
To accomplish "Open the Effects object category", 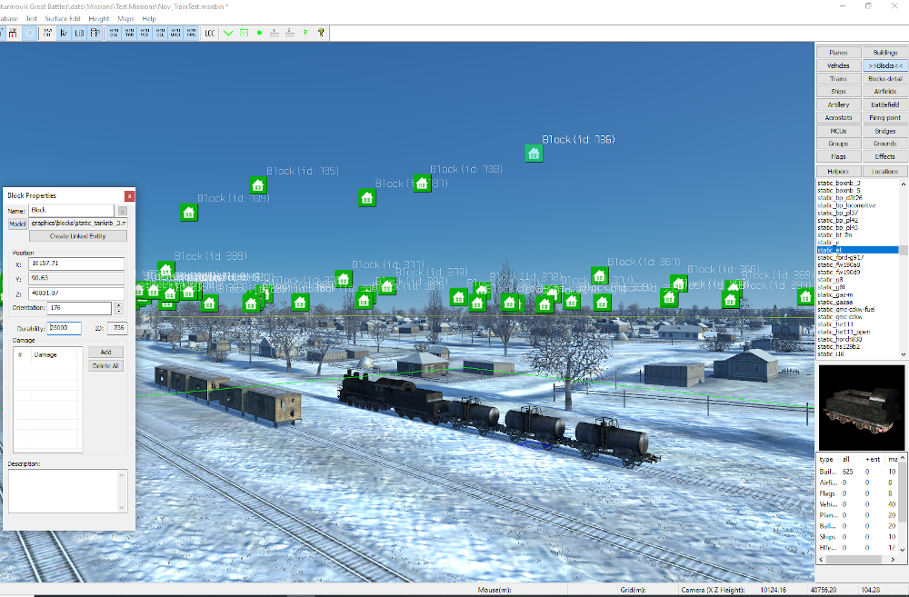I will 885,156.
